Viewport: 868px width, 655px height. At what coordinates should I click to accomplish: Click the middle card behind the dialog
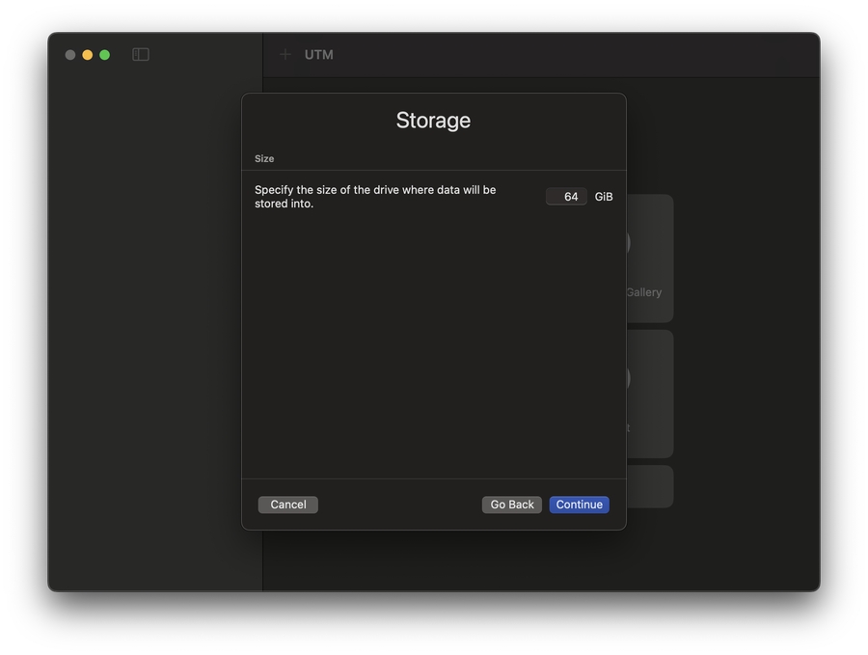(649, 394)
